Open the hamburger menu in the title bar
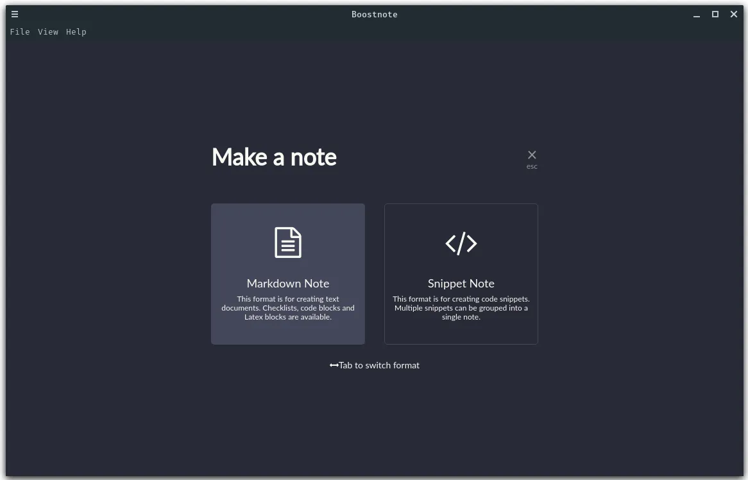The height and width of the screenshot is (480, 748). (15, 14)
